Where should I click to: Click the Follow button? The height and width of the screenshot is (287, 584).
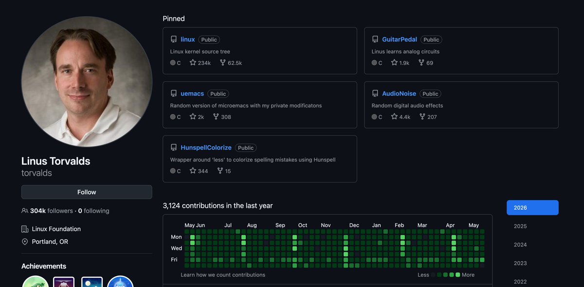pyautogui.click(x=87, y=192)
